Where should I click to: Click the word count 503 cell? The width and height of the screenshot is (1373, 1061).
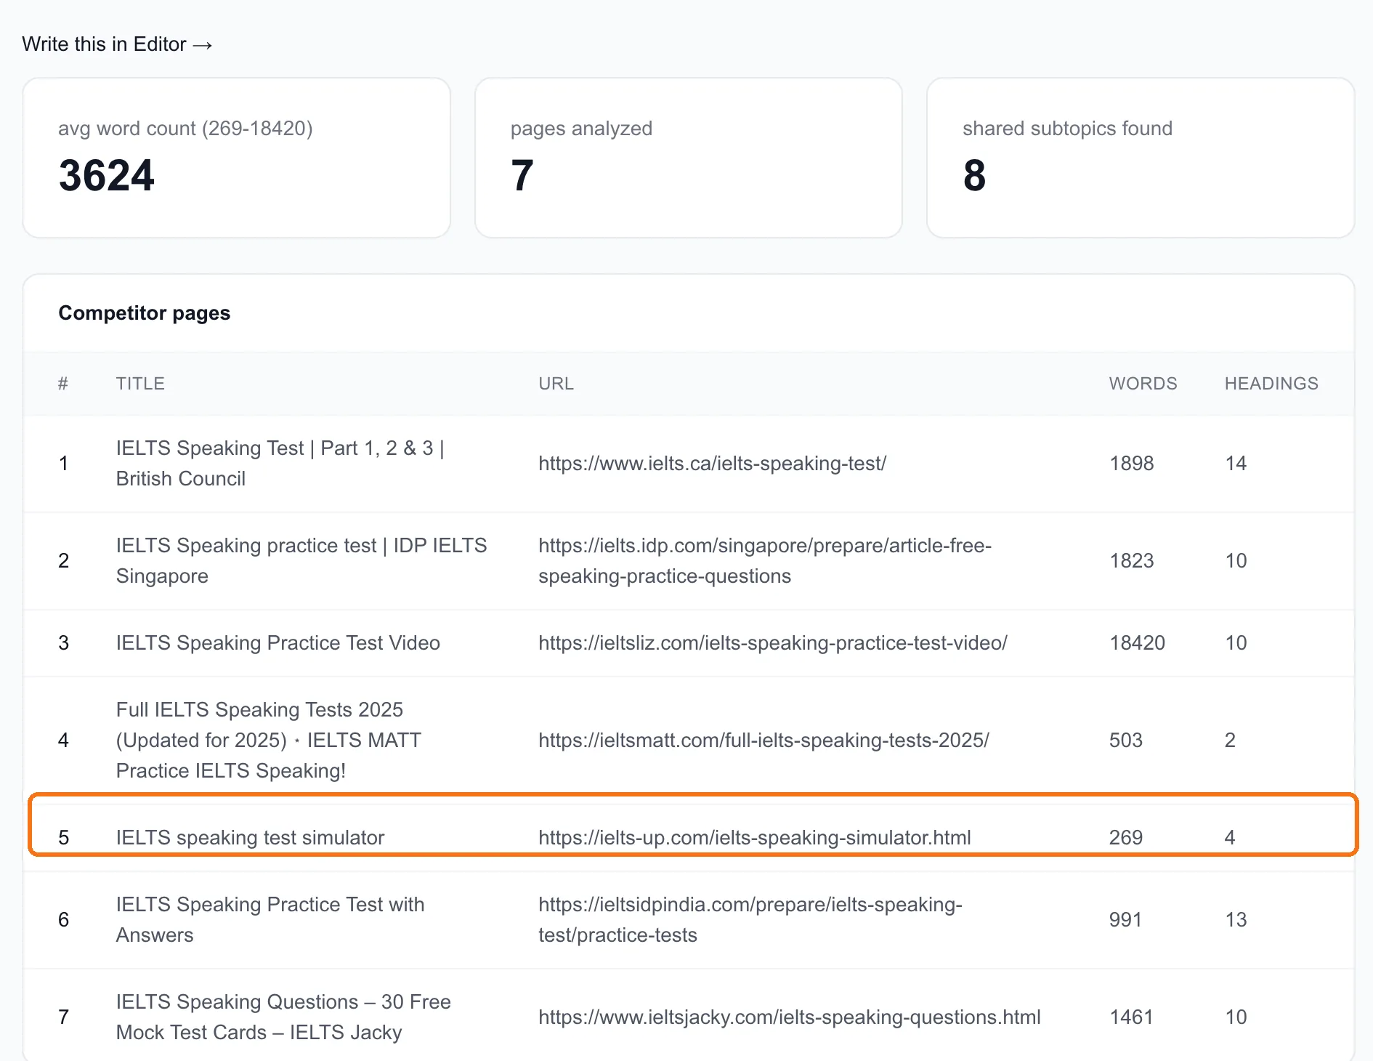[x=1125, y=741]
